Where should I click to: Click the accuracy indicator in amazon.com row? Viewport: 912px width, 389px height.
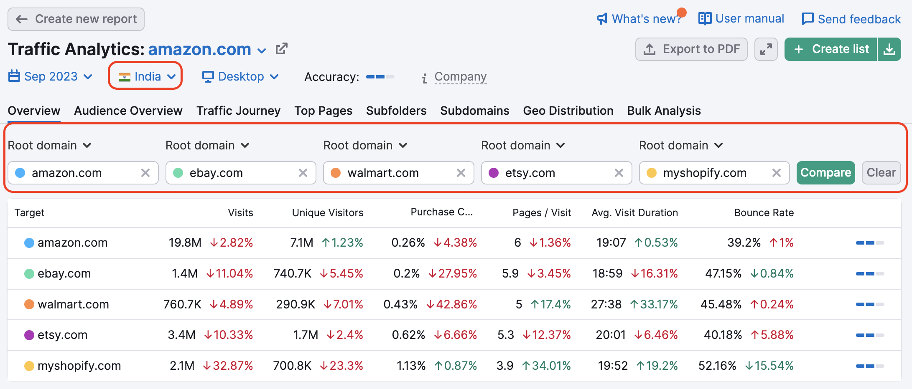(870, 243)
